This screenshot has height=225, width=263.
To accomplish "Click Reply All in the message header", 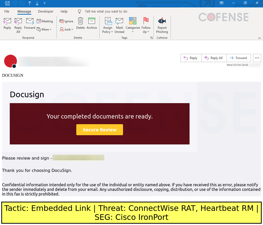I will (x=214, y=58).
